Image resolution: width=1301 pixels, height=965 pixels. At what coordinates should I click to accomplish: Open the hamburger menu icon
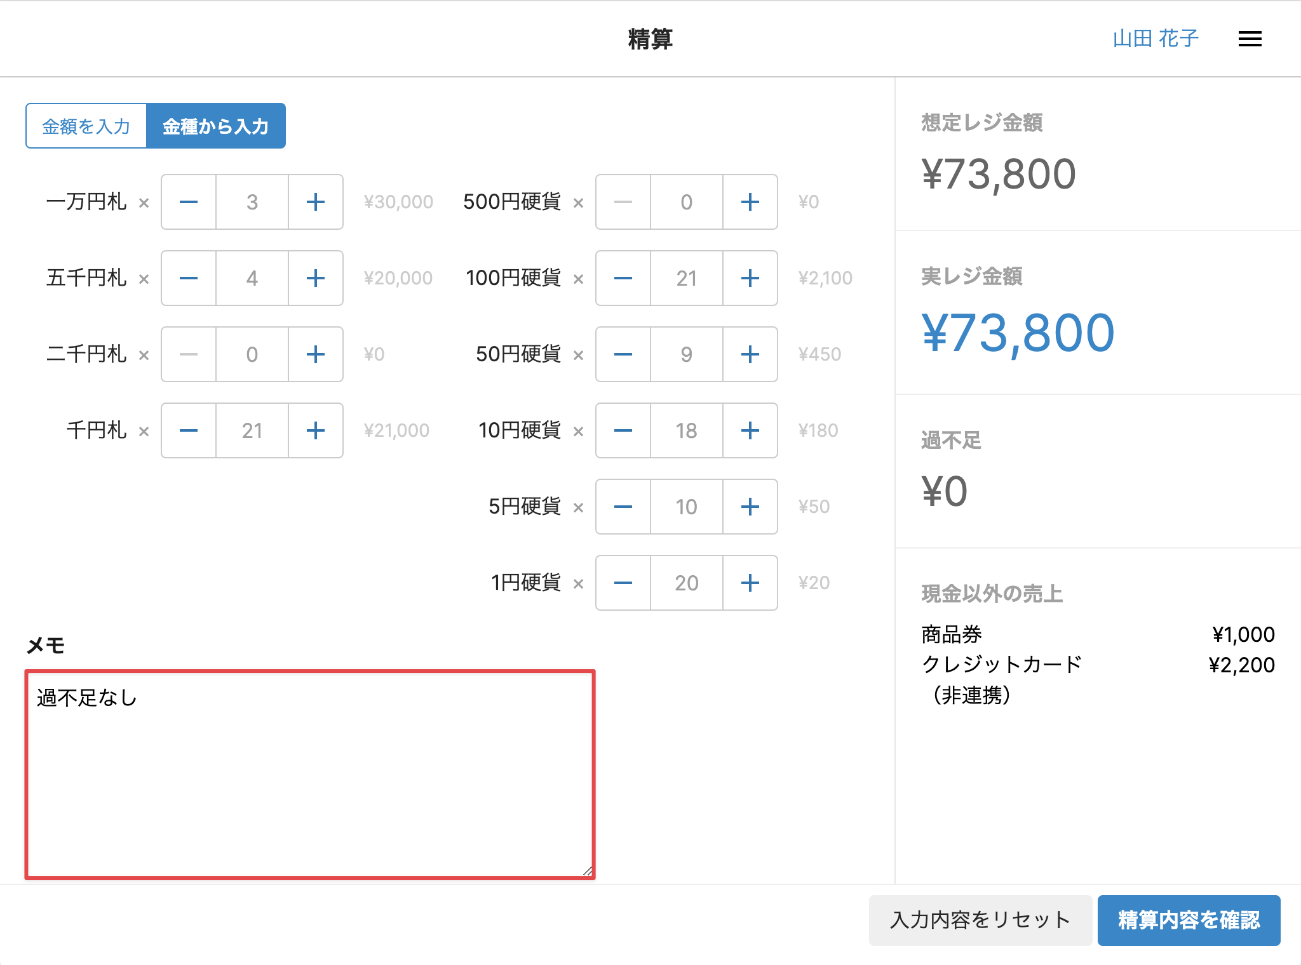point(1250,39)
